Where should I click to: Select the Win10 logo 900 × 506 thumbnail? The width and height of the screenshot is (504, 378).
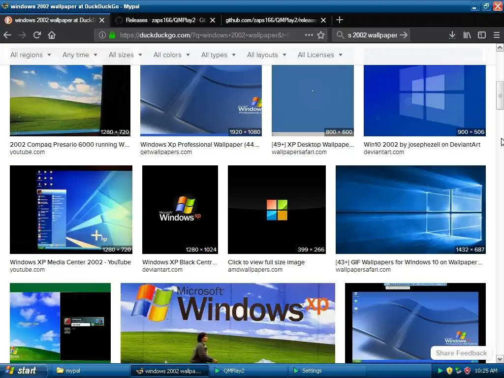425,100
